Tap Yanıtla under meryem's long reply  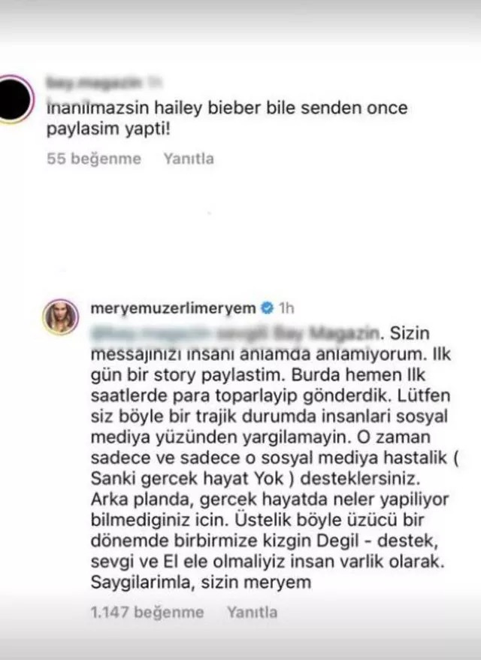pyautogui.click(x=252, y=612)
